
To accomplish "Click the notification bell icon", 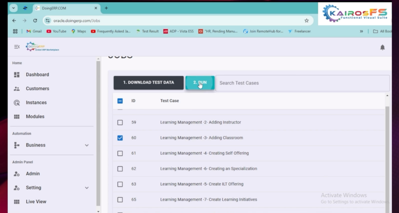I will (x=382, y=47).
